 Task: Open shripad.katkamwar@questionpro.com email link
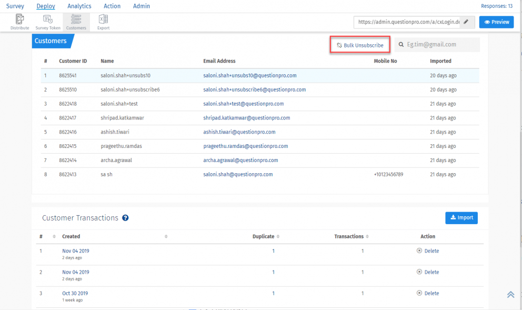pos(246,118)
